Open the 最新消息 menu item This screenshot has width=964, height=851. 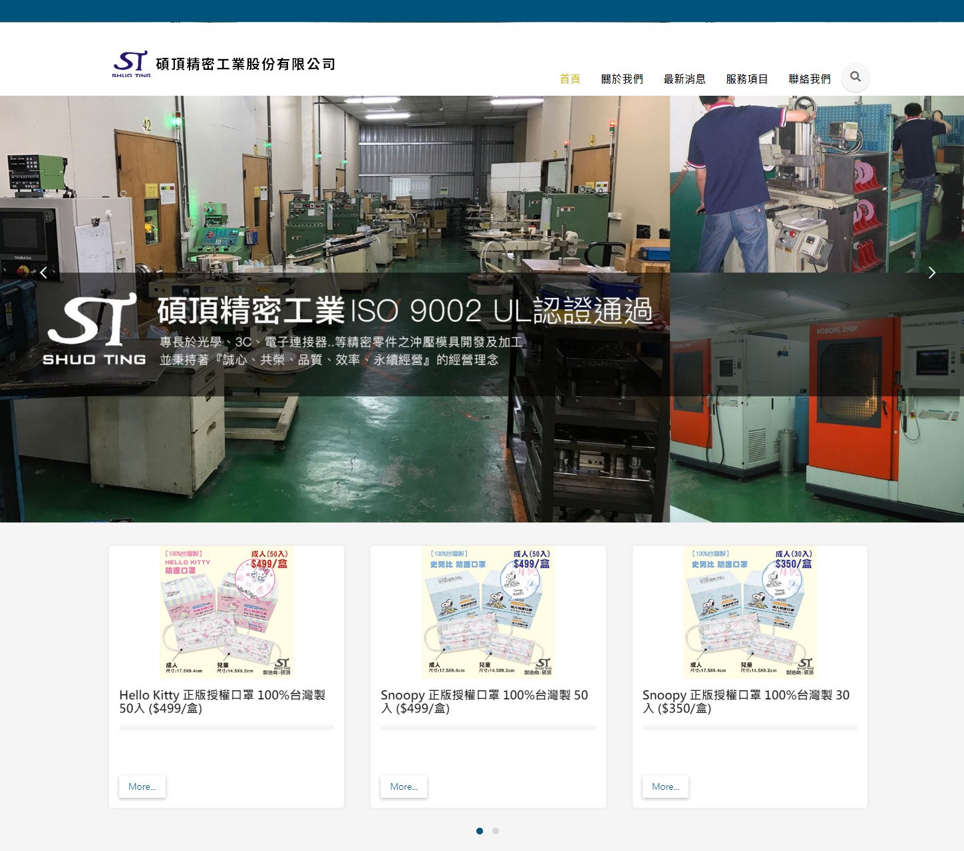click(x=685, y=78)
